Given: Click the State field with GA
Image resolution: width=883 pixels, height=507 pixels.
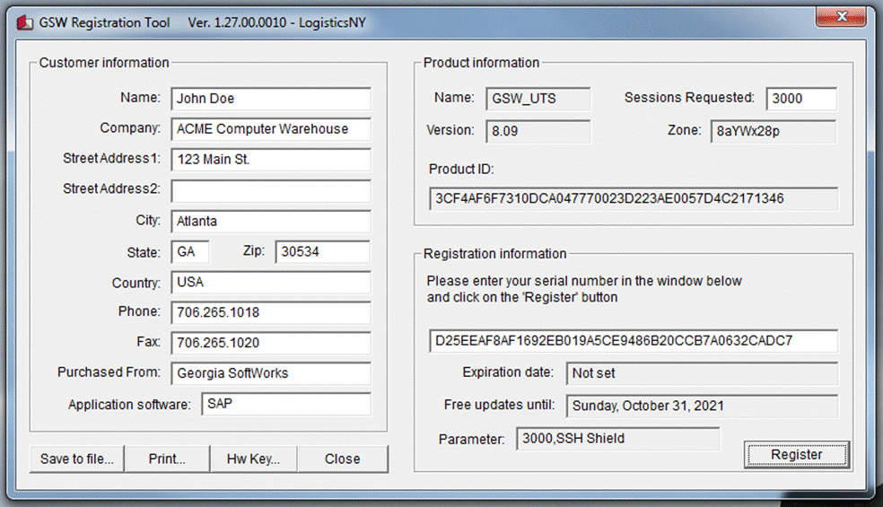Looking at the screenshot, I should [189, 252].
